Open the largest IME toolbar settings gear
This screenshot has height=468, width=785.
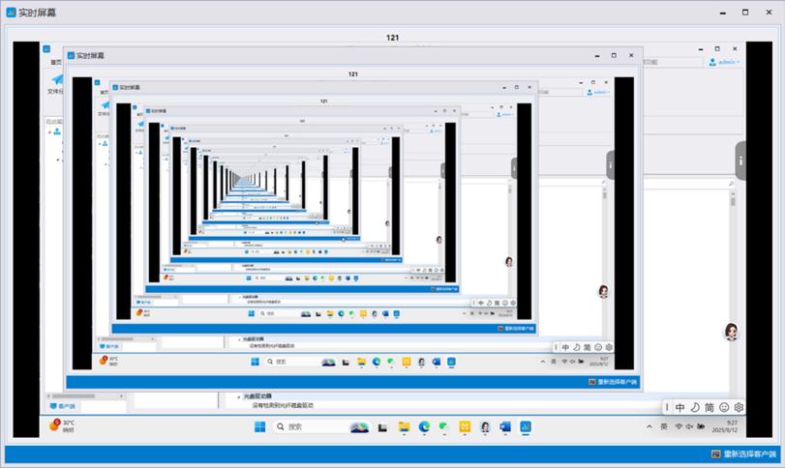point(739,408)
